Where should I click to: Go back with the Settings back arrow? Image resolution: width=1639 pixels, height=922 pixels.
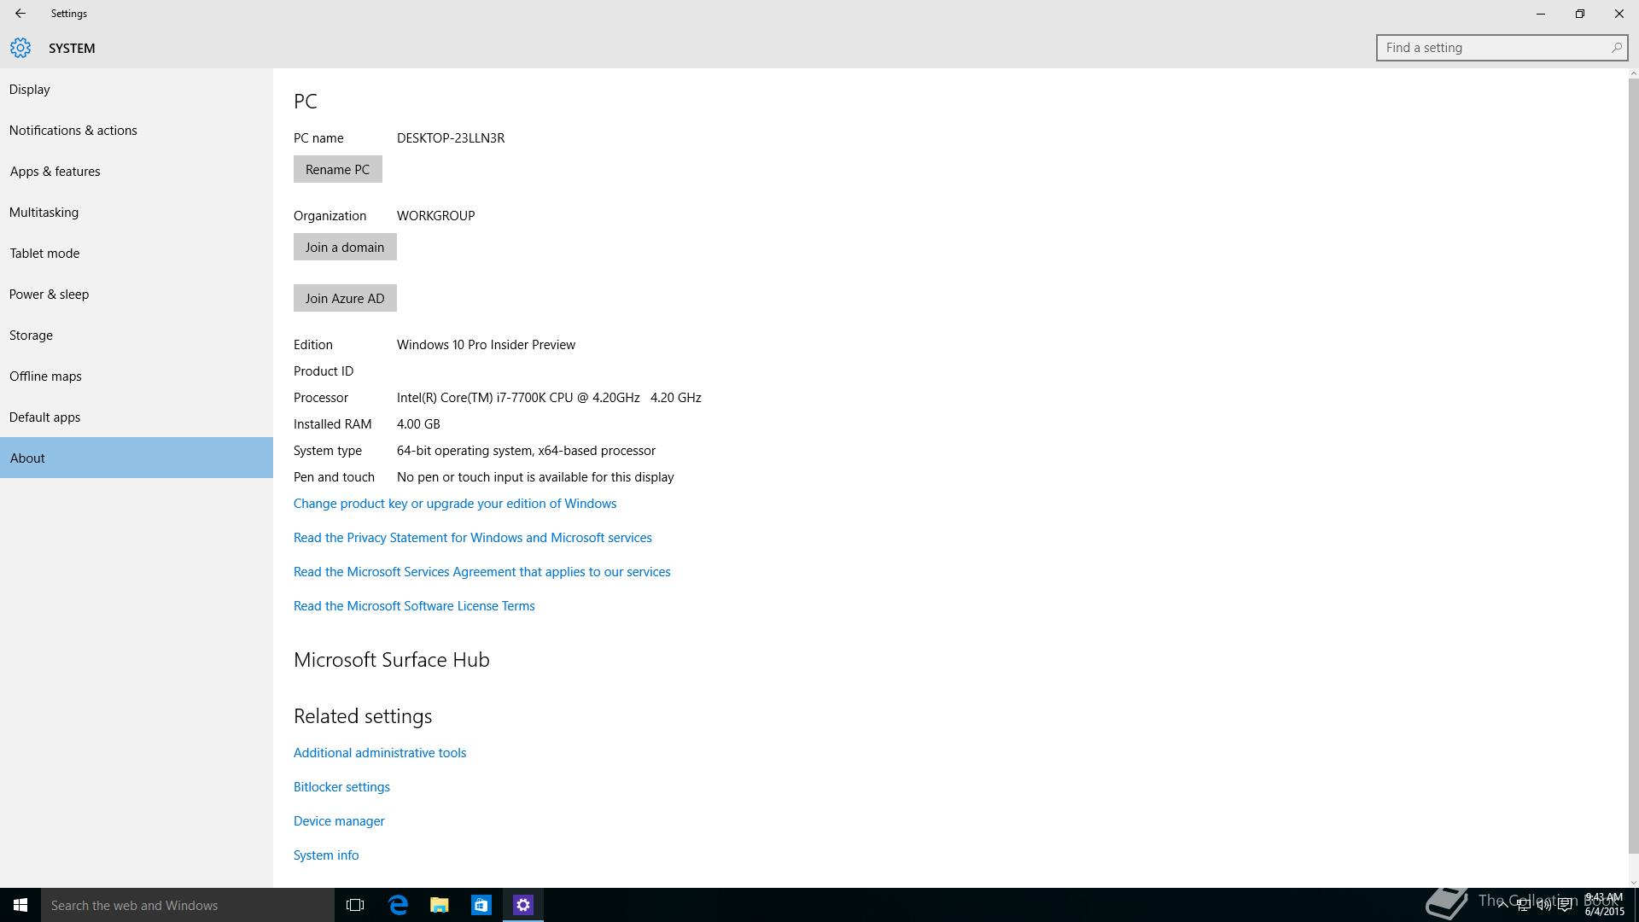(20, 14)
